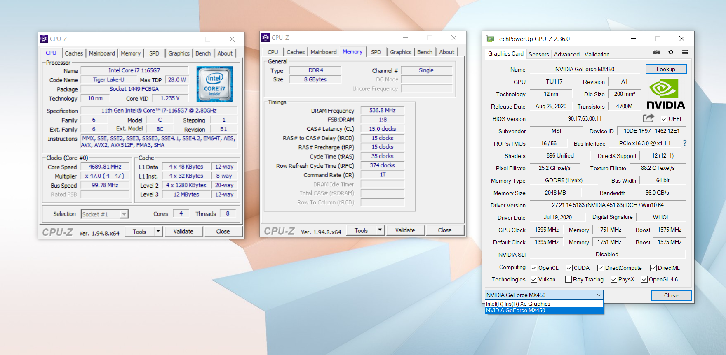Viewport: 726px width, 355px height.
Task: Open SPD tab in left CPU-Z window
Action: [154, 53]
